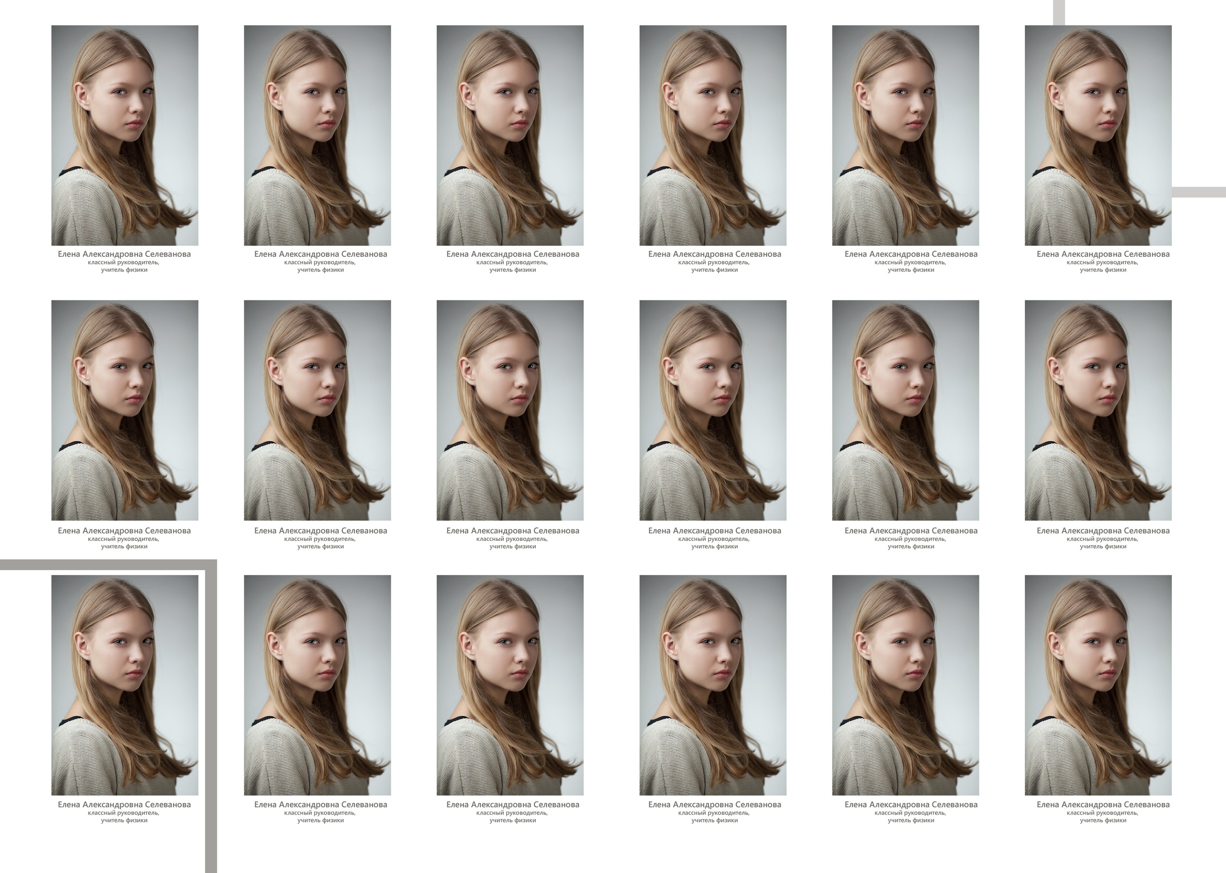1226x873 pixels.
Task: Click name text under last bottom-row portrait
Action: click(x=1102, y=805)
